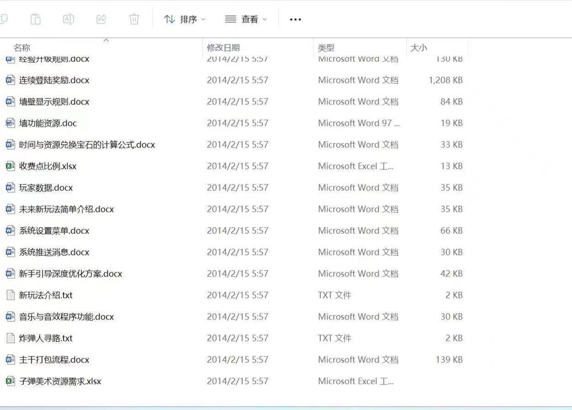Screen dimensions: 572x410
Task: Sort by the 修改日期 column header
Action: pos(223,48)
